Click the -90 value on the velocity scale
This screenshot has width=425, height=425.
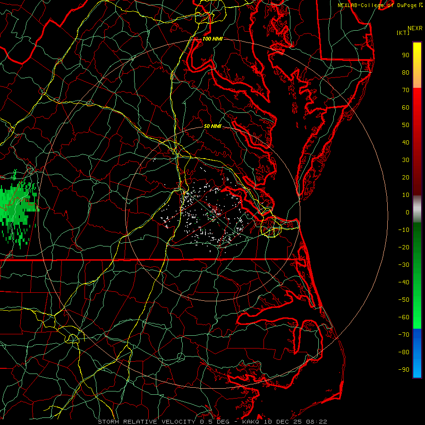click(404, 370)
